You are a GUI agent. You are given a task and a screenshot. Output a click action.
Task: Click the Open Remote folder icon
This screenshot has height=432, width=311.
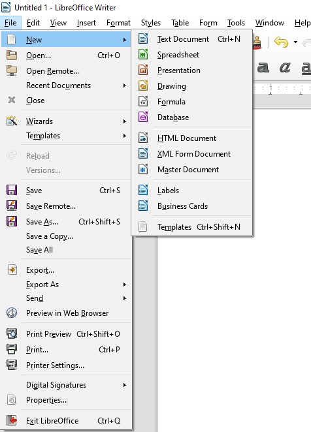12,71
